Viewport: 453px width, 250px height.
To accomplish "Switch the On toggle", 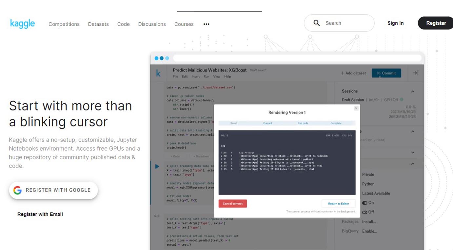I will pyautogui.click(x=364, y=203).
